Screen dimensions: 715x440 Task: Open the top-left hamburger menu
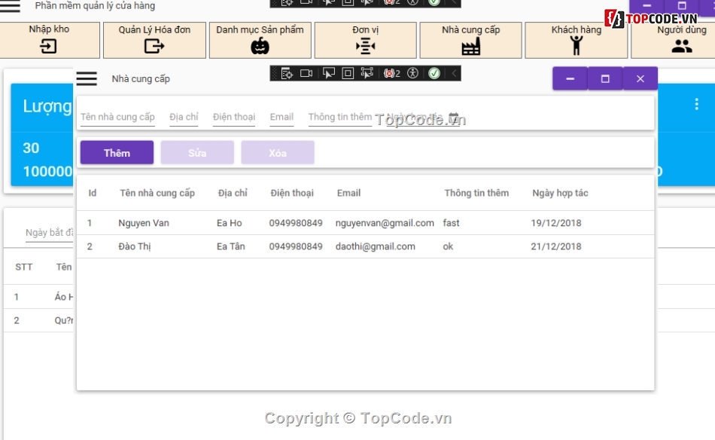pos(11,5)
